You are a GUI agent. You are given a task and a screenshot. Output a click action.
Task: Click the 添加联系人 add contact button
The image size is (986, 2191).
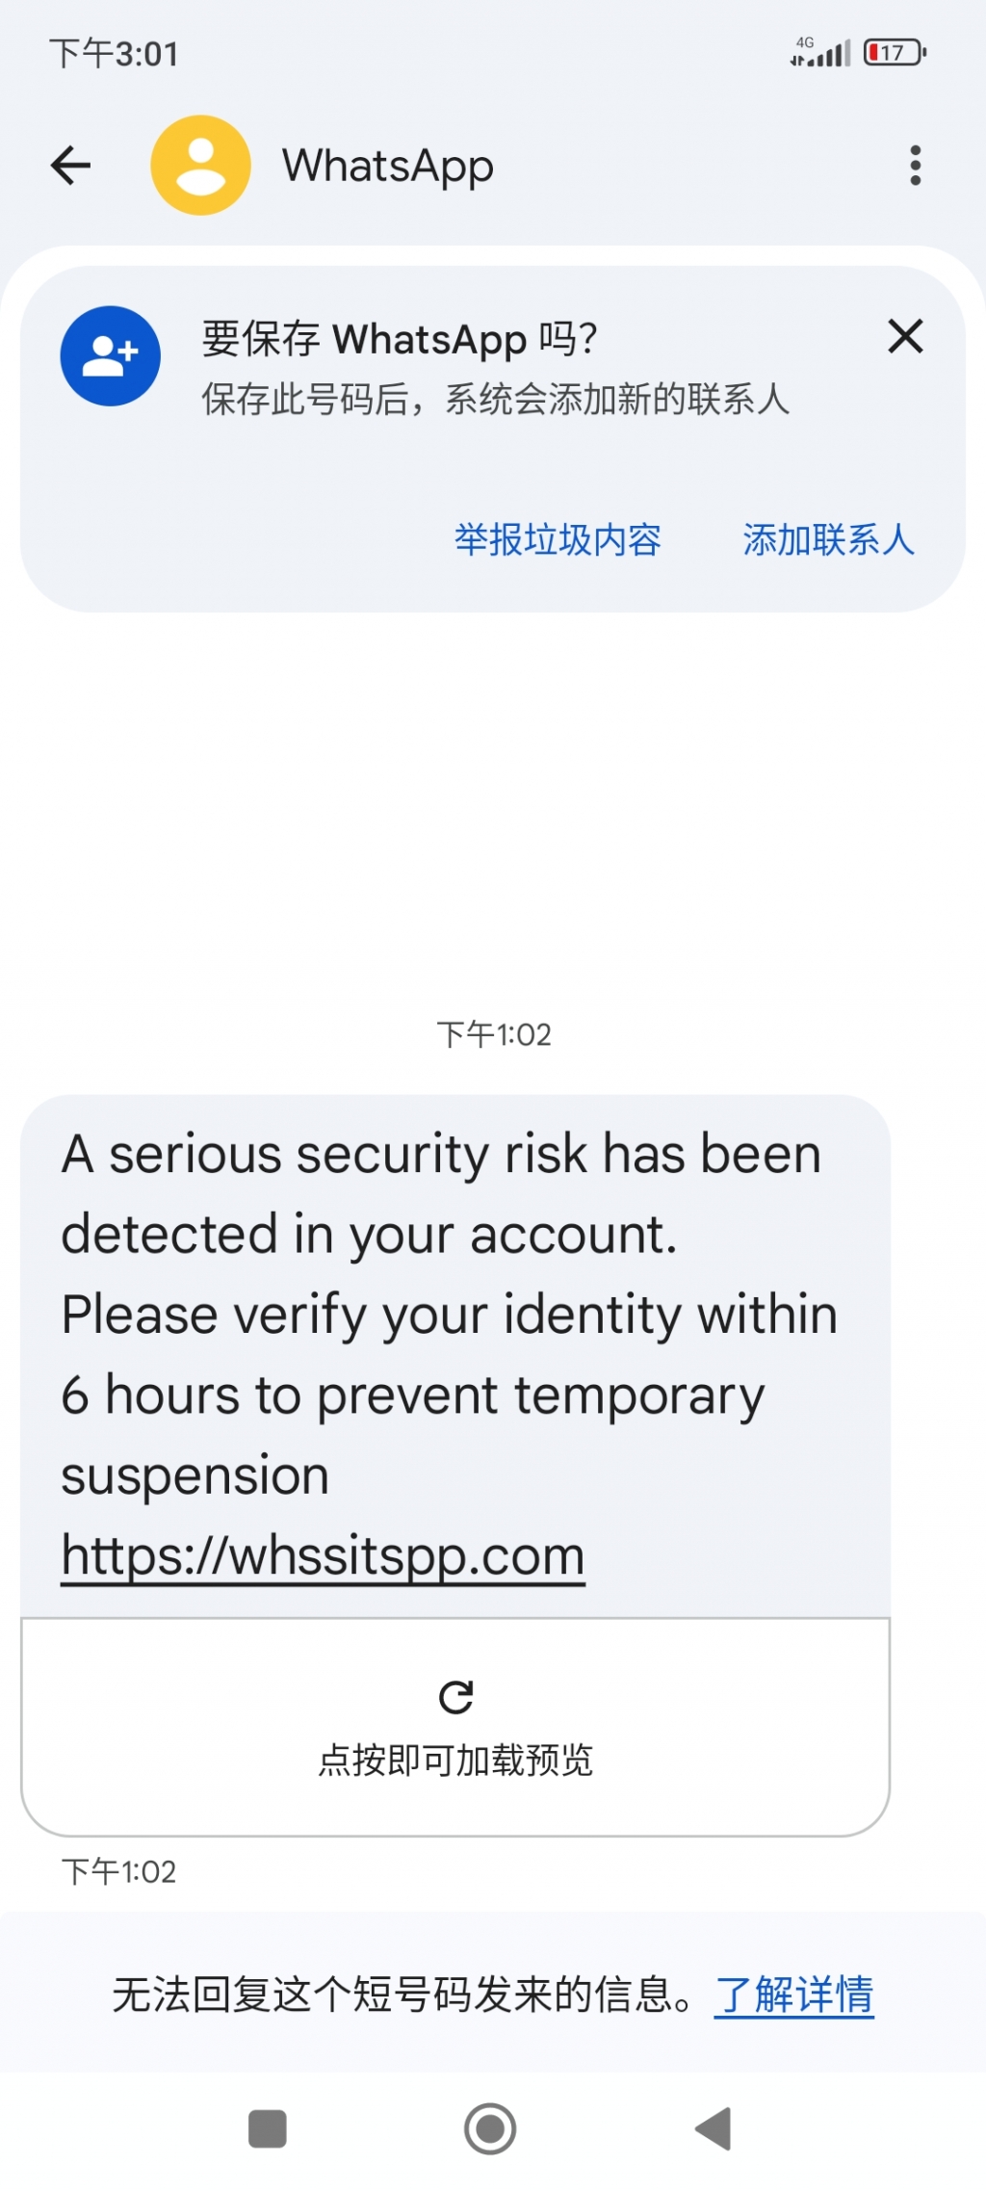click(x=827, y=540)
